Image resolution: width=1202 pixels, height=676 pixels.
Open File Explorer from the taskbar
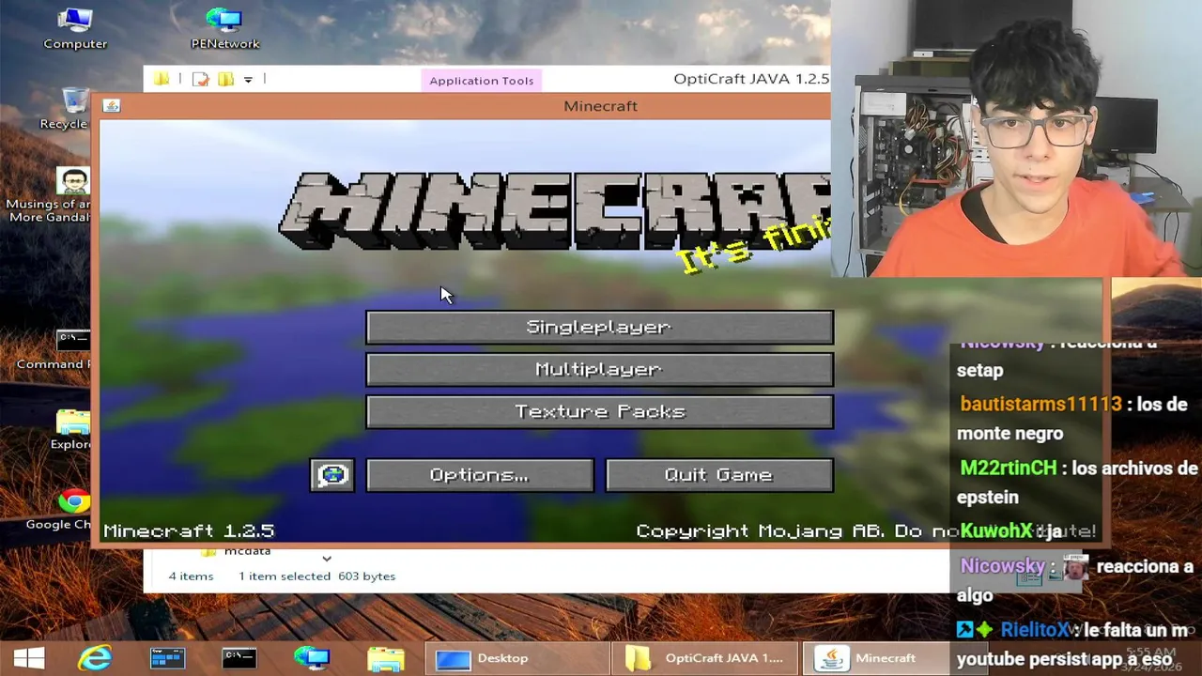click(385, 658)
